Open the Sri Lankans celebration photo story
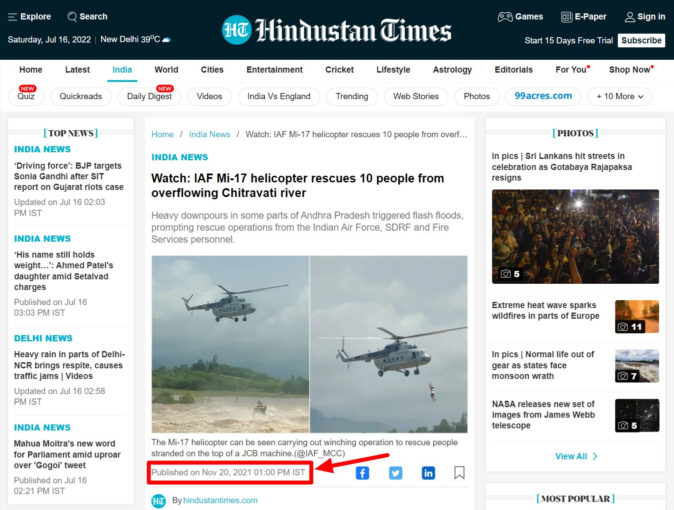The height and width of the screenshot is (510, 674). point(562,167)
